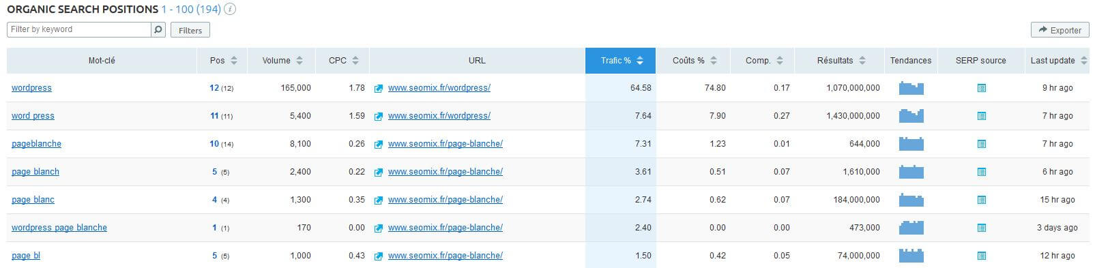The height and width of the screenshot is (268, 1095).
Task: Click the Filters button
Action: coord(190,30)
